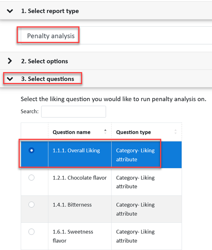
Task: Click the 1.6.1. Sweetness flavor row text
Action: [x=73, y=236]
